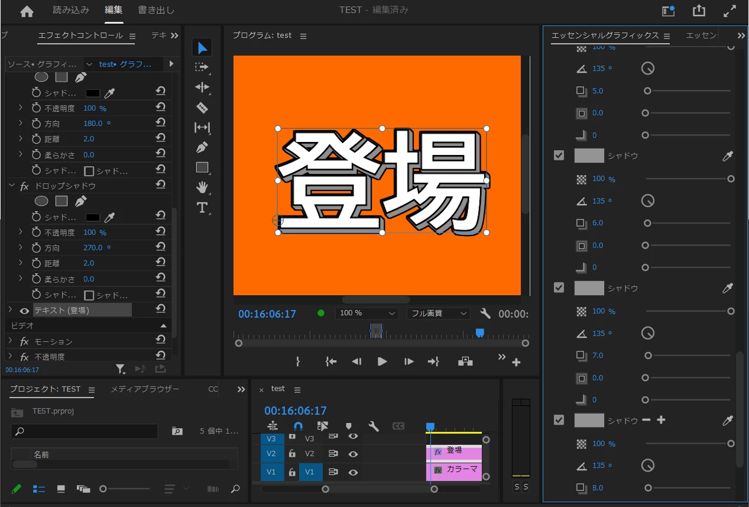Step back one frame
This screenshot has width=749, height=507.
pyautogui.click(x=356, y=361)
